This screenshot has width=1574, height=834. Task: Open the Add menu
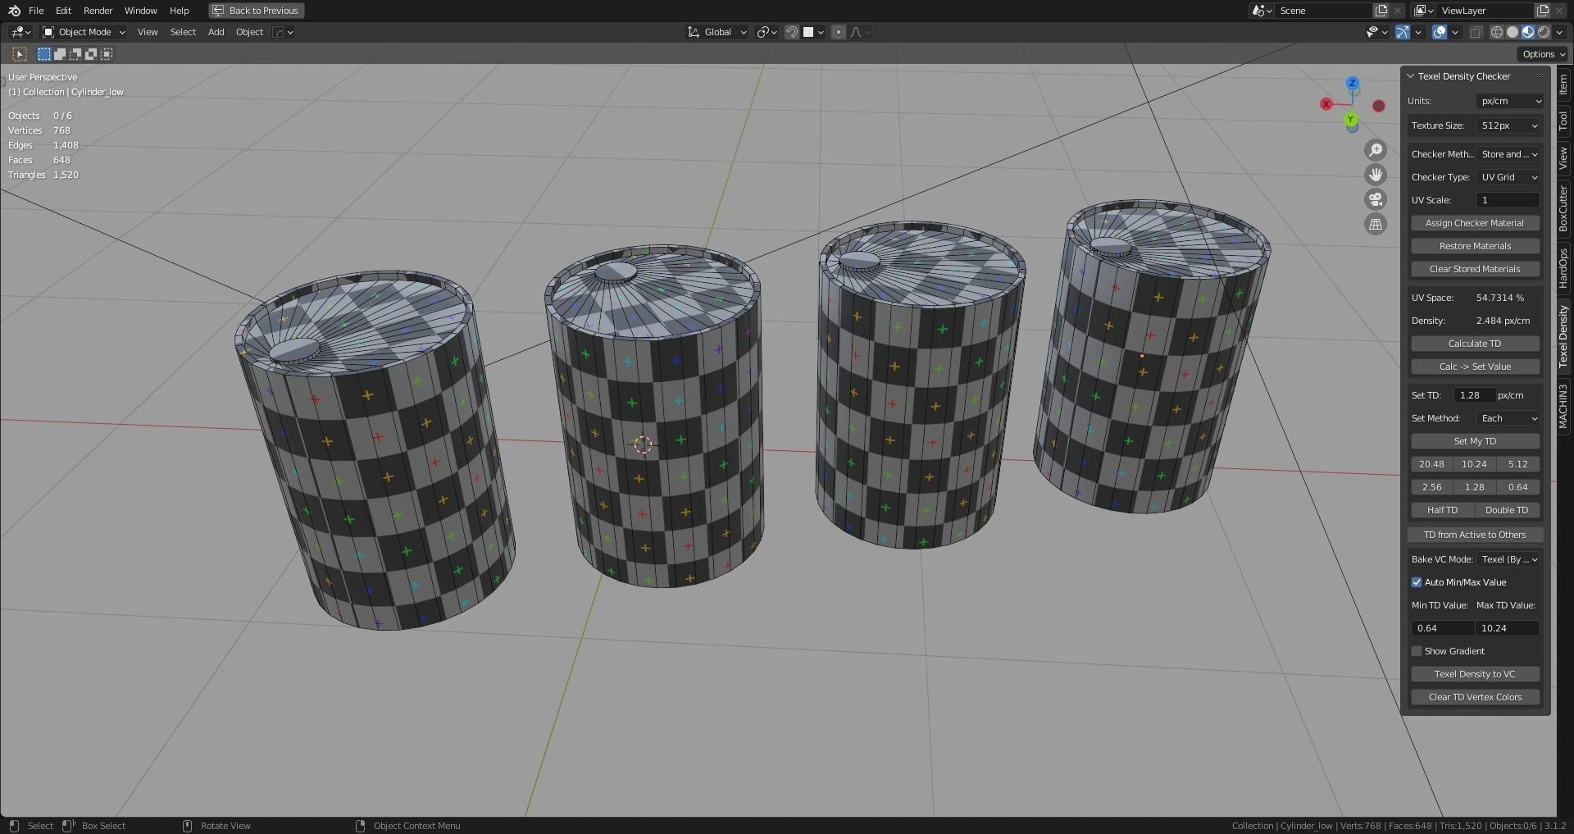(216, 32)
